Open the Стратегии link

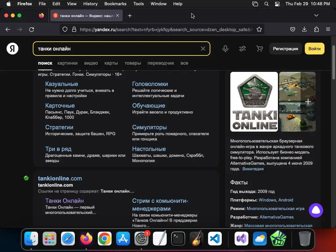coord(59,127)
